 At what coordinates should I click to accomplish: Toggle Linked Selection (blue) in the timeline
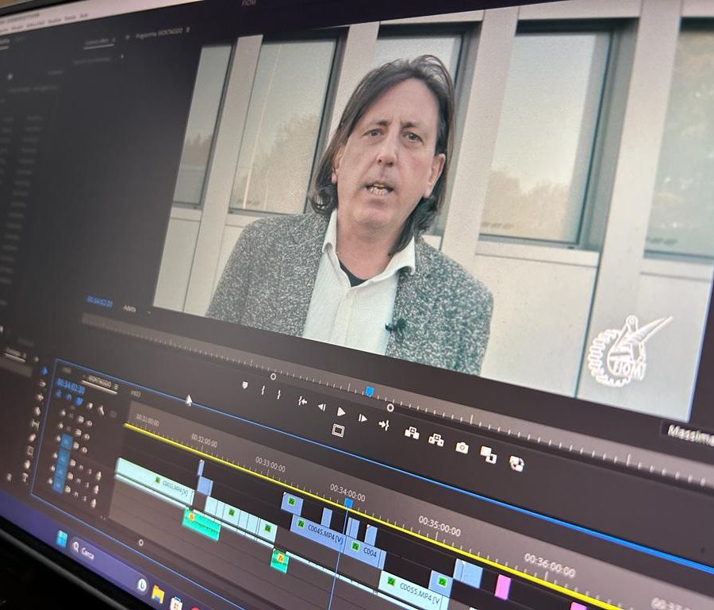point(79,402)
